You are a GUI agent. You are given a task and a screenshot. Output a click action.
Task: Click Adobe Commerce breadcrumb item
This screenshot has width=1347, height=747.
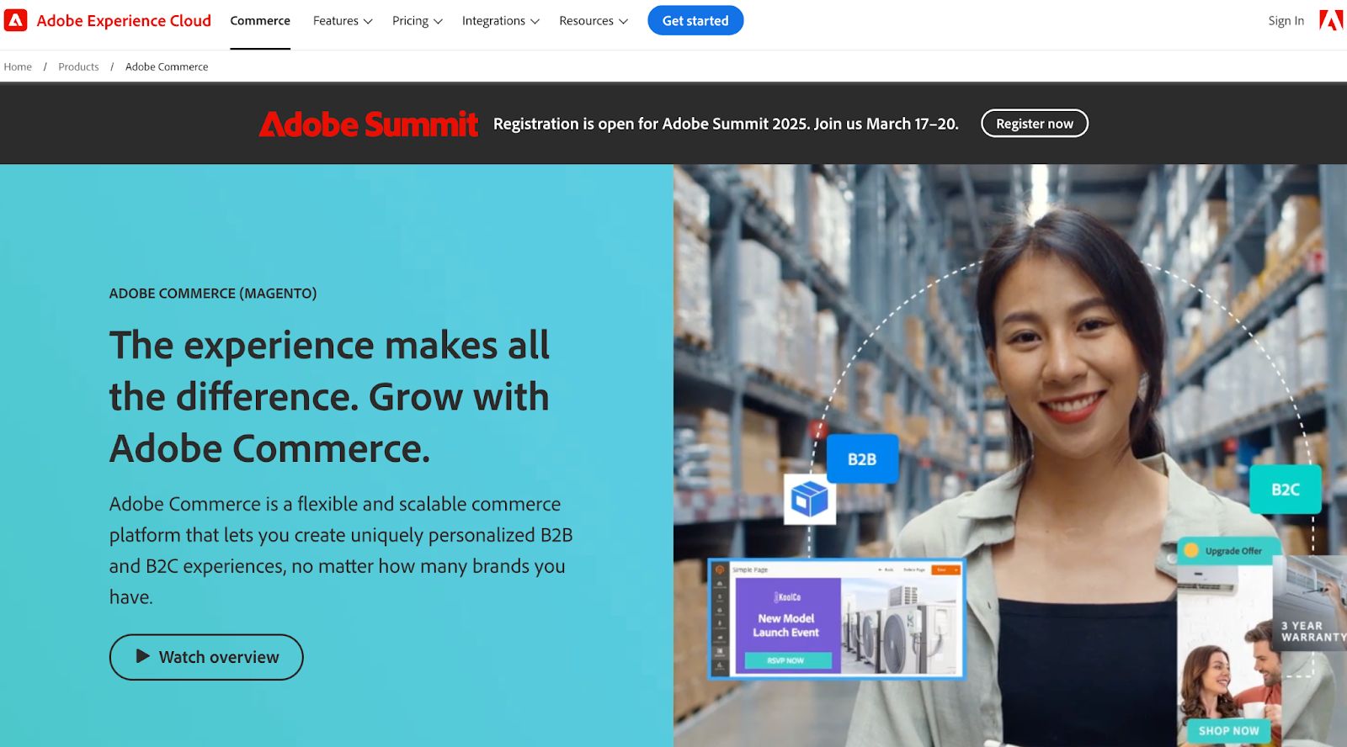[167, 66]
